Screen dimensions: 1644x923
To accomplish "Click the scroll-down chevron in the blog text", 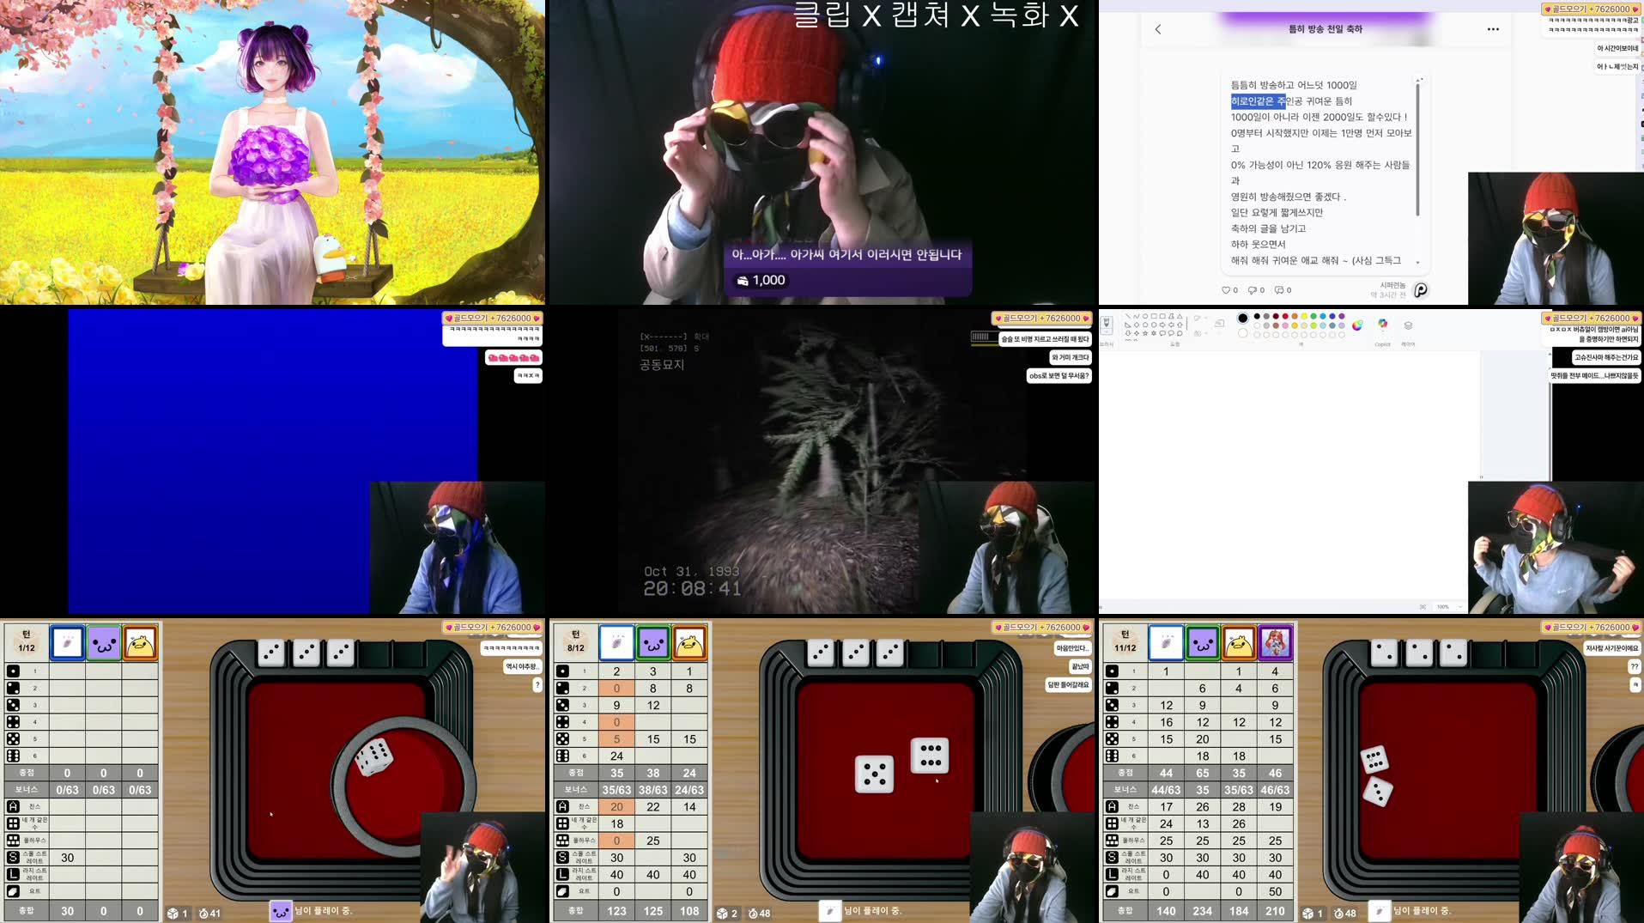I will [1418, 262].
